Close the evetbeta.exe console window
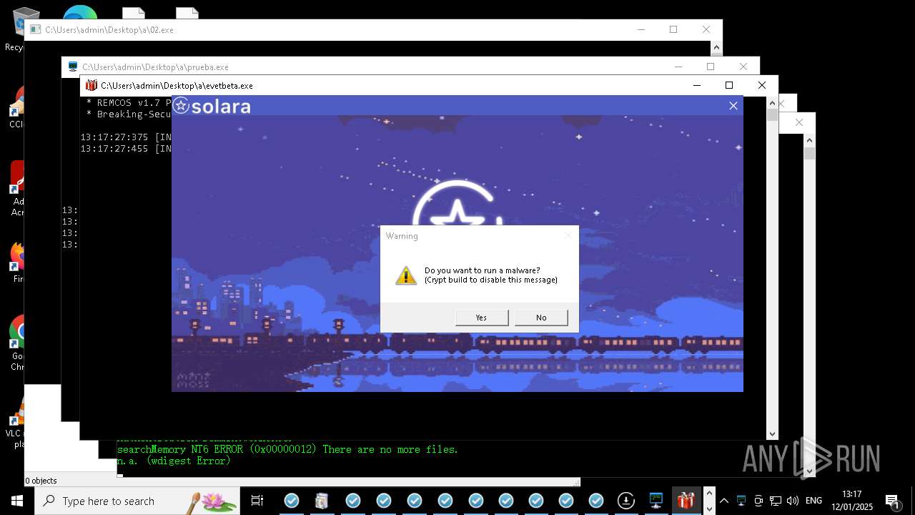This screenshot has height=515, width=915. click(761, 85)
